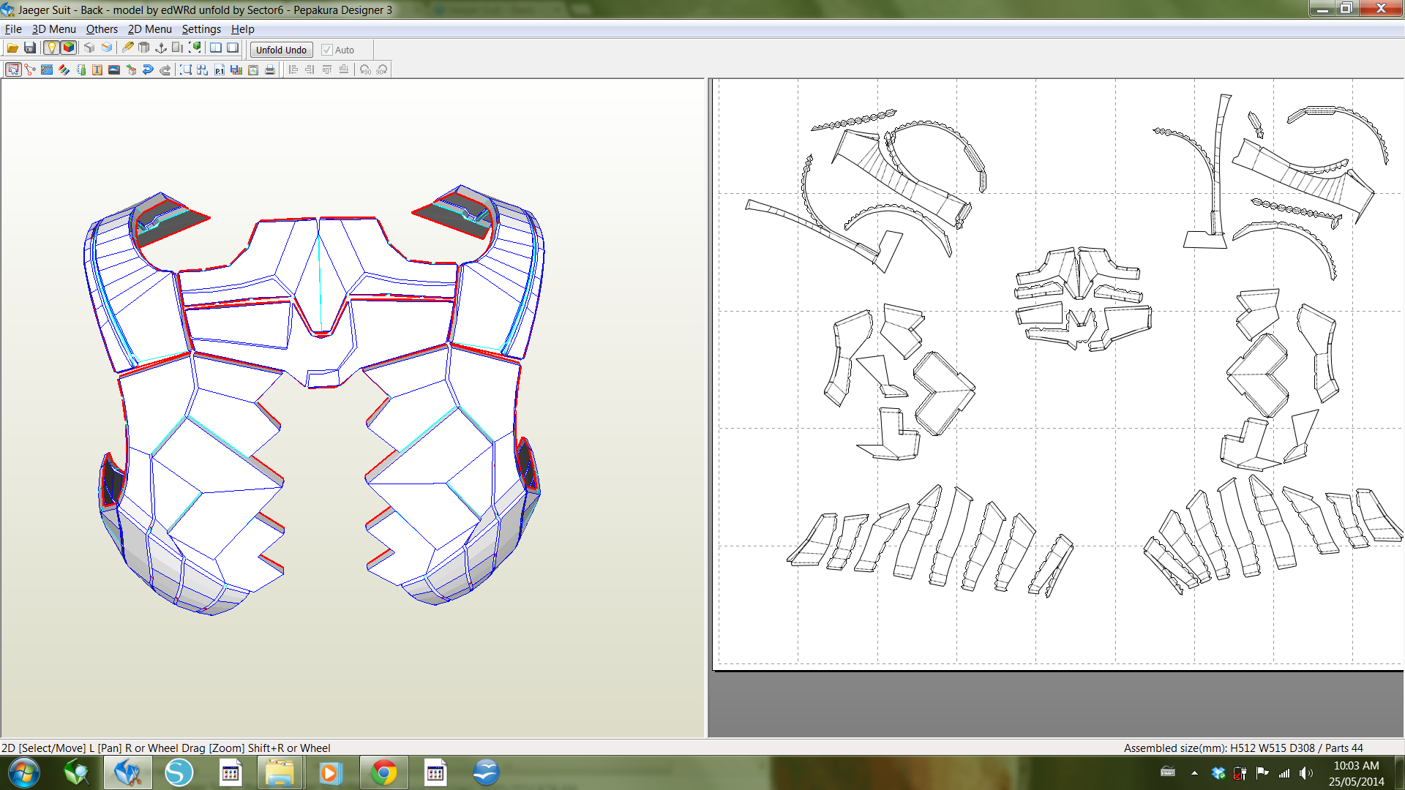Screen dimensions: 1405x790
Task: Open Windows Explorer folder in taskbar
Action: click(280, 772)
